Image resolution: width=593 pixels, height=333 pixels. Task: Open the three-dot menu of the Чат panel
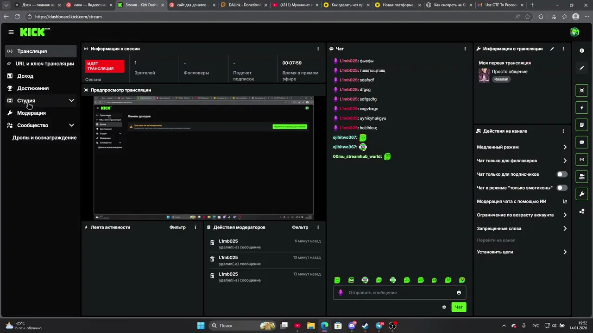click(x=465, y=49)
